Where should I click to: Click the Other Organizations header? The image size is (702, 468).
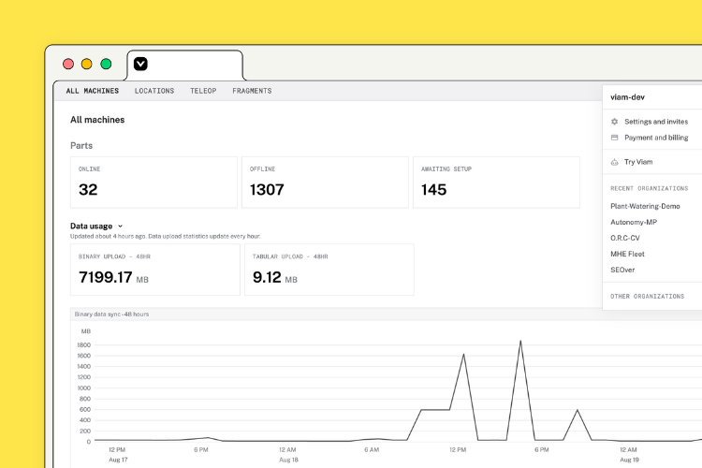click(647, 297)
